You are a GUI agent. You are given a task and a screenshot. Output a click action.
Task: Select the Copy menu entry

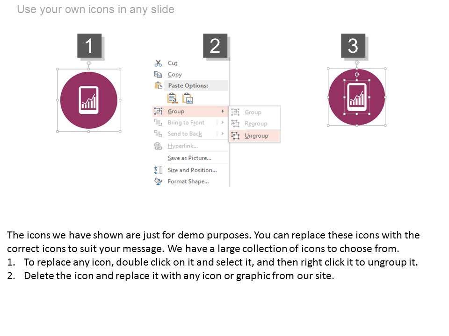191,74
